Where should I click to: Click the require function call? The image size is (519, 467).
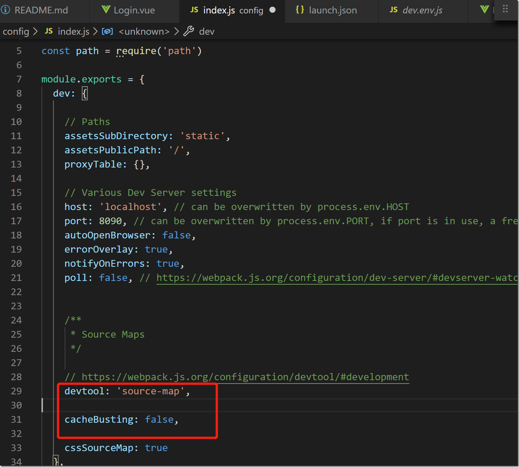[x=136, y=51]
